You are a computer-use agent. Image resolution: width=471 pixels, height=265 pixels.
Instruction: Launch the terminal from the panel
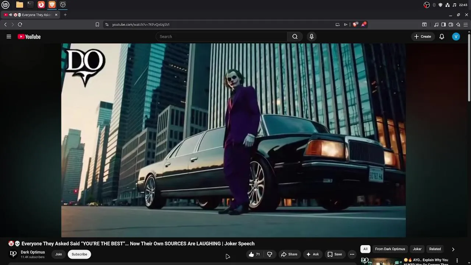[x=30, y=5]
